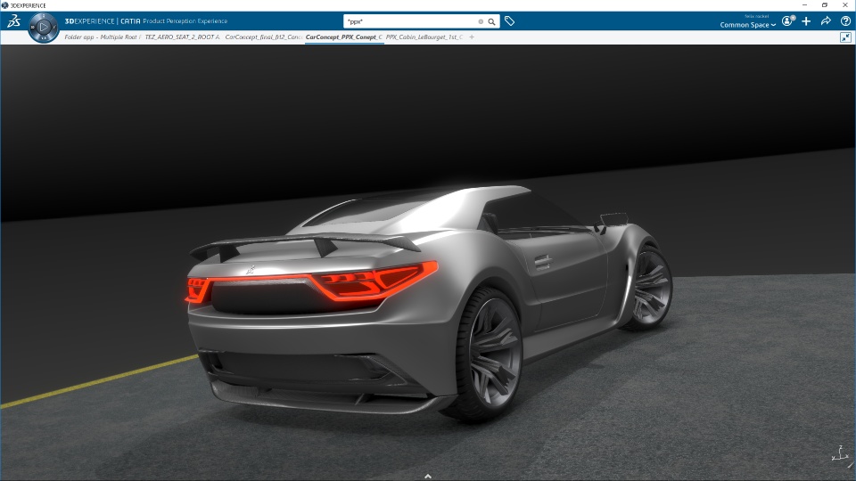856x481 pixels.
Task: Clear the search box text
Action: pos(481,21)
